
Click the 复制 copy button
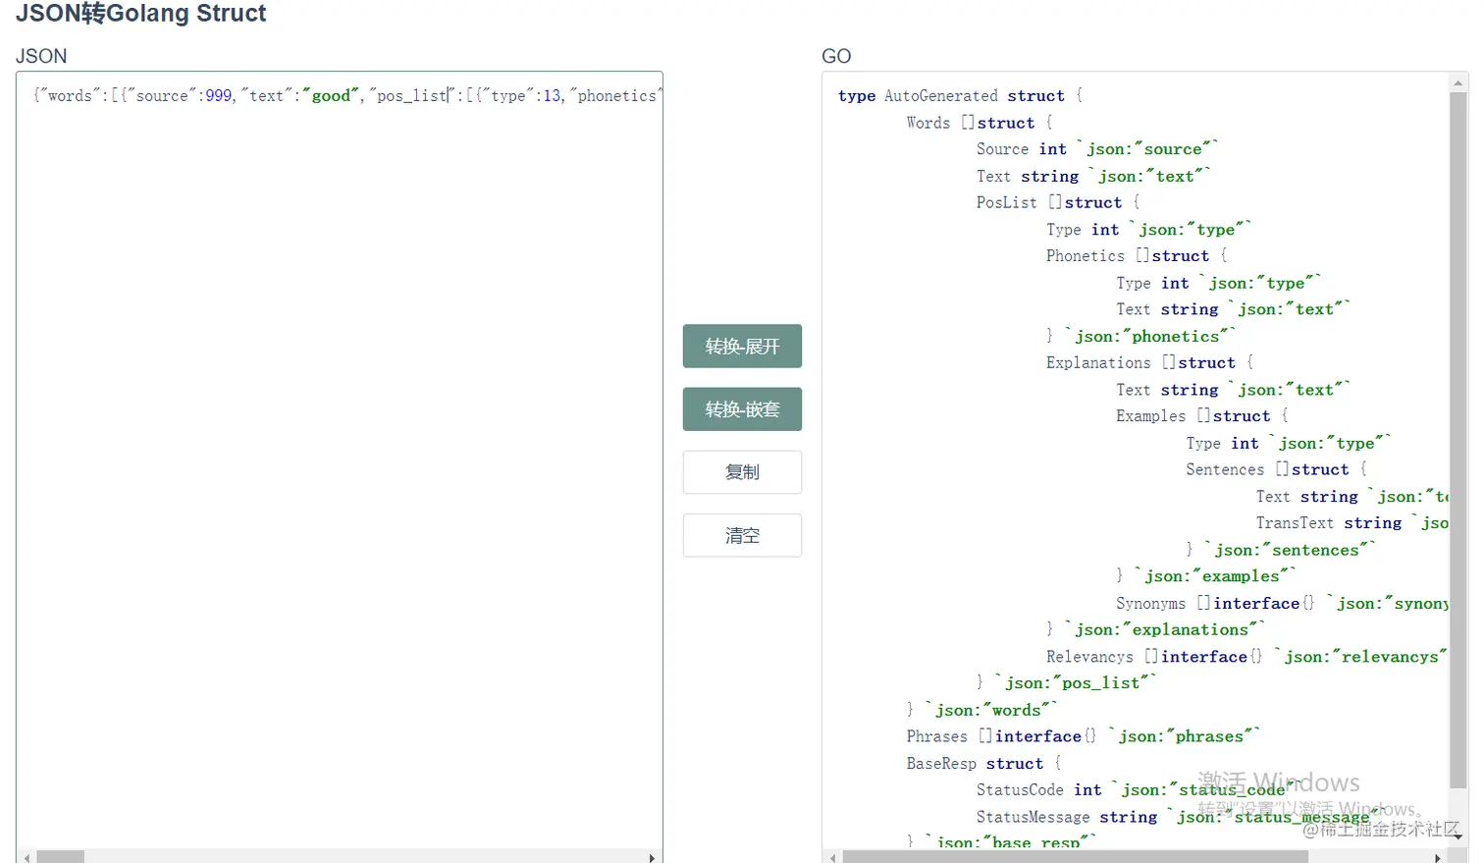tap(742, 472)
